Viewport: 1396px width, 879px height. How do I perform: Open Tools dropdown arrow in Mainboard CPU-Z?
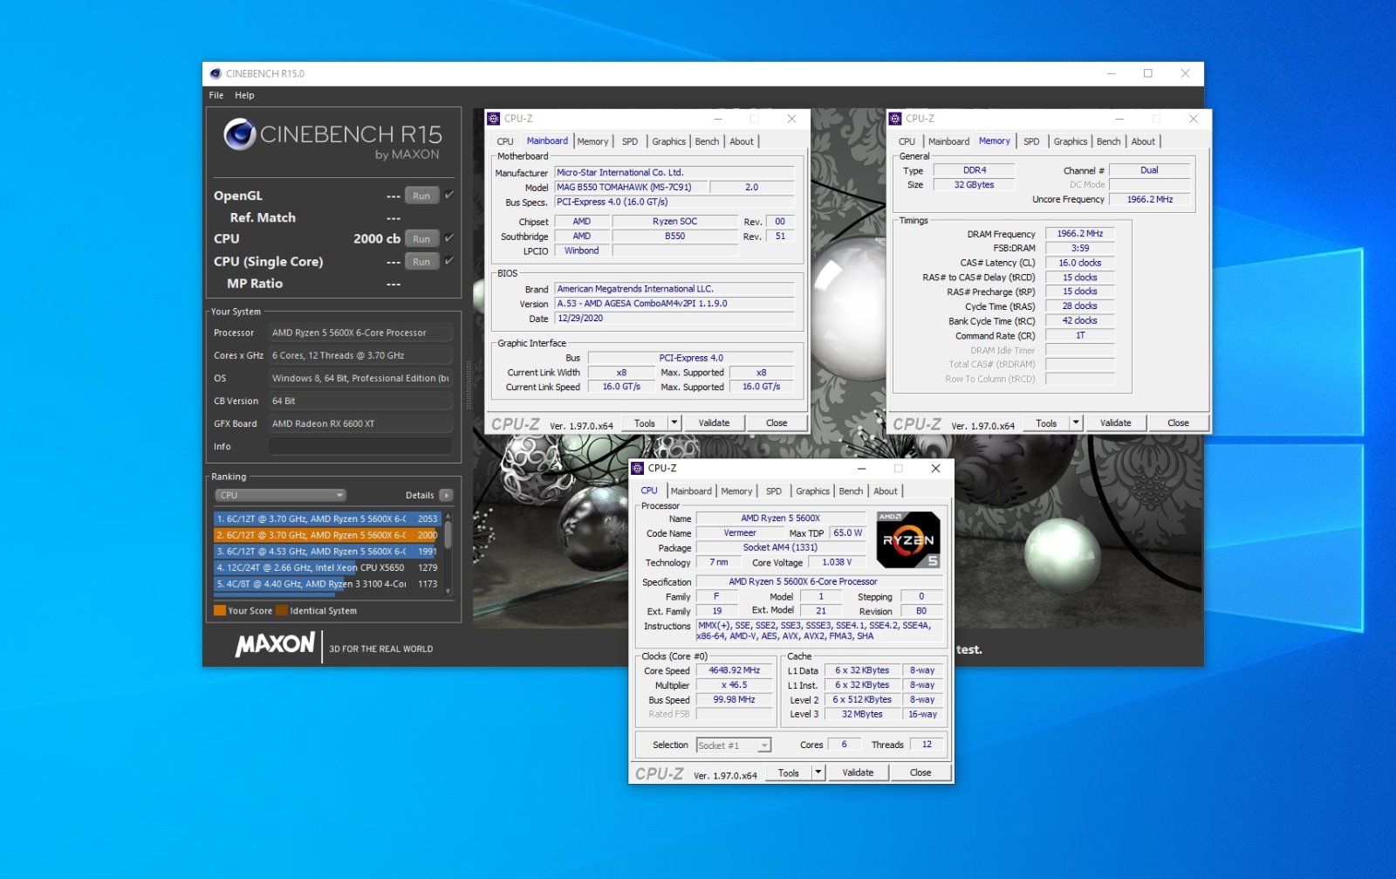click(674, 422)
